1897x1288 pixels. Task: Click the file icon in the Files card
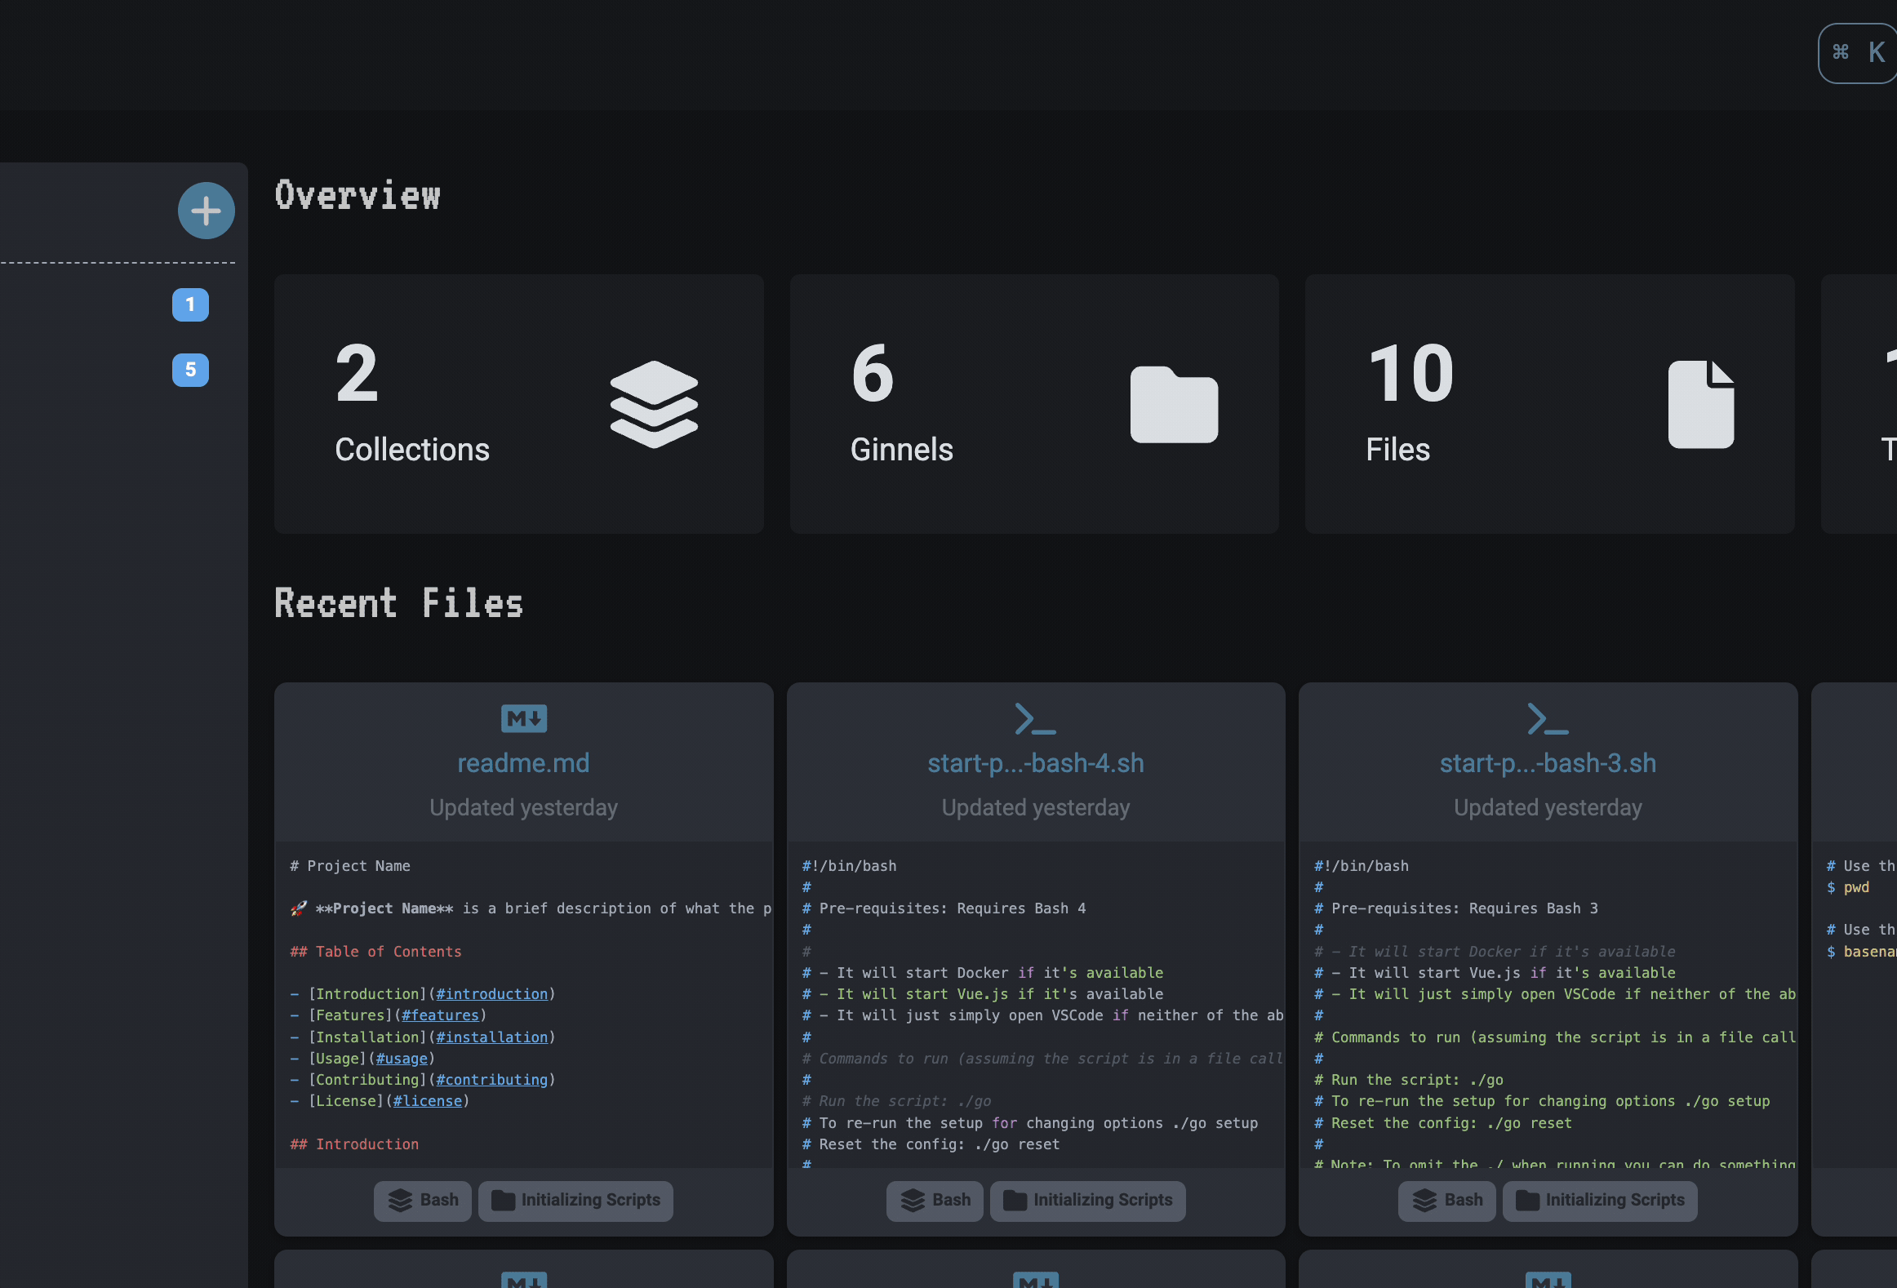click(1701, 404)
